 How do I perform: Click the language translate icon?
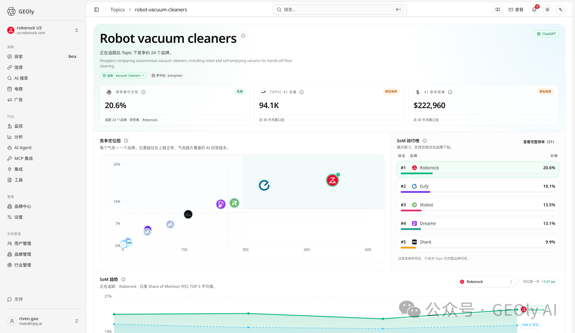(x=561, y=10)
